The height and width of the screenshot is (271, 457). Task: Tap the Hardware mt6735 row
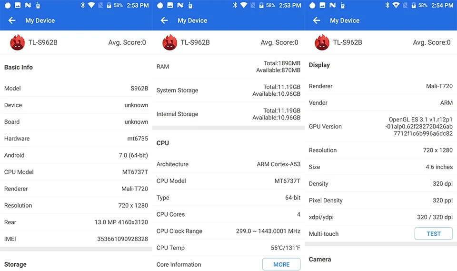[76, 139]
